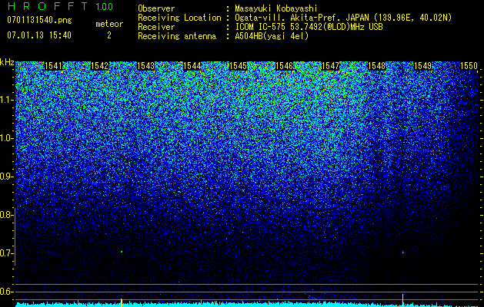The image size is (484, 307).
Task: Click the 1.1 kHz axis label
Action: pyautogui.click(x=6, y=100)
